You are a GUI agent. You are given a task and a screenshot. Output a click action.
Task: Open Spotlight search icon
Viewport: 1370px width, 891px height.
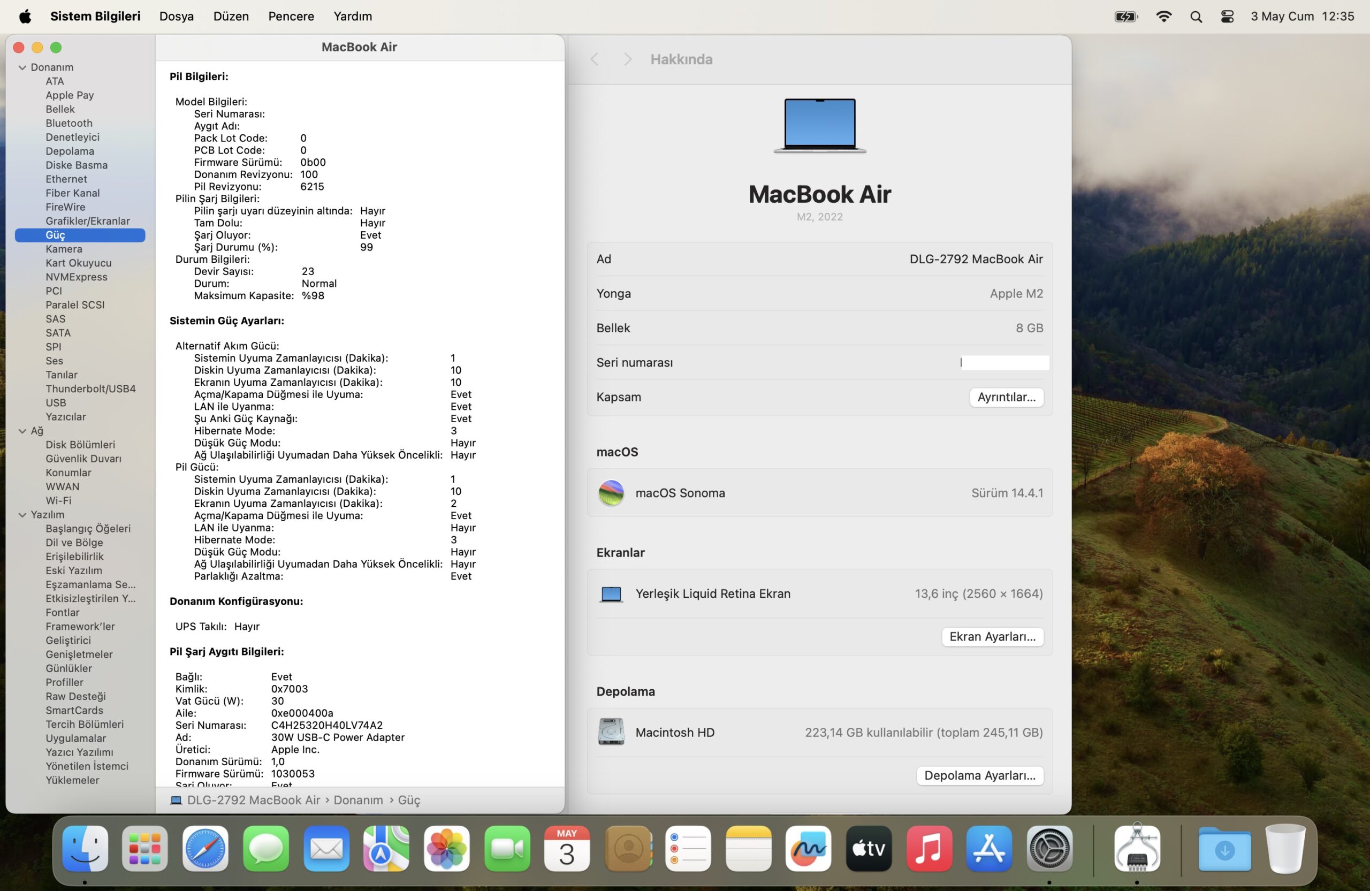point(1196,17)
